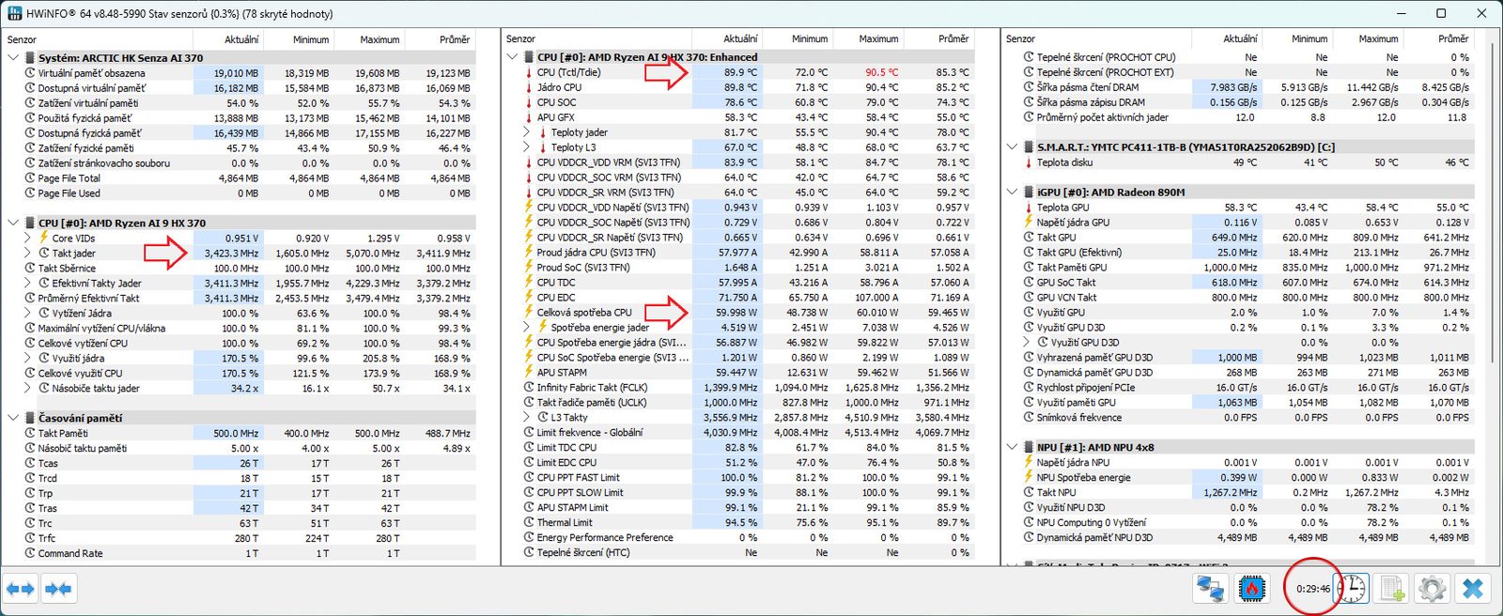Expand the Efektivní Takty Jader row
Screen dimensions: 1503x616
(x=27, y=284)
